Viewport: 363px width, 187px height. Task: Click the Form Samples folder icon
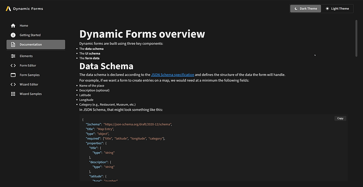tap(13, 75)
